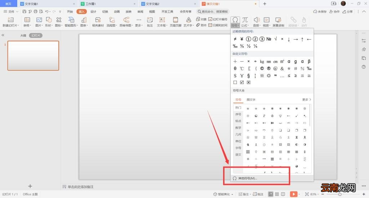Click the print icon in quick access toolbar
369x198 pixels.
(x=36, y=11)
